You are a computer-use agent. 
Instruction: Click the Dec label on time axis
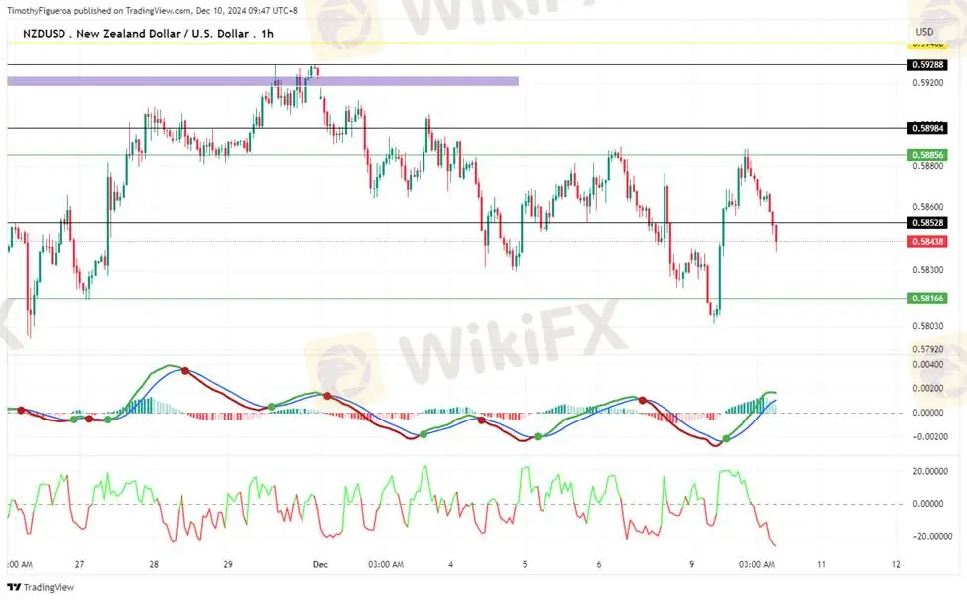(319, 564)
